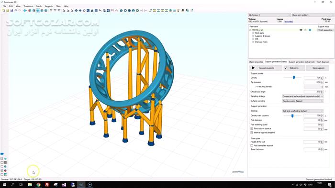Click the plus-shaped toolbar icon
The width and height of the screenshot is (335, 188).
[x=80, y=10]
